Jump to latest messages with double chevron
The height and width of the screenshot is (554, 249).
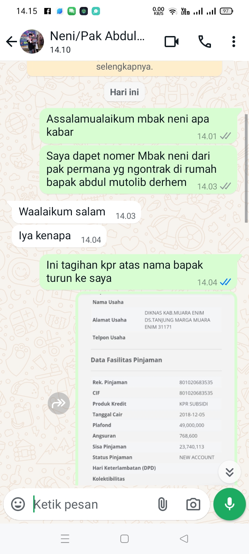[230, 472]
